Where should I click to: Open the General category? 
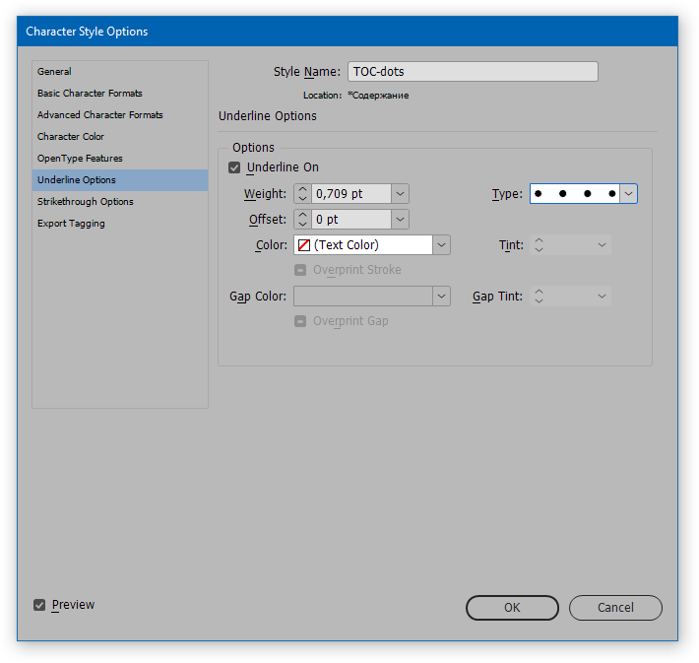(120, 71)
